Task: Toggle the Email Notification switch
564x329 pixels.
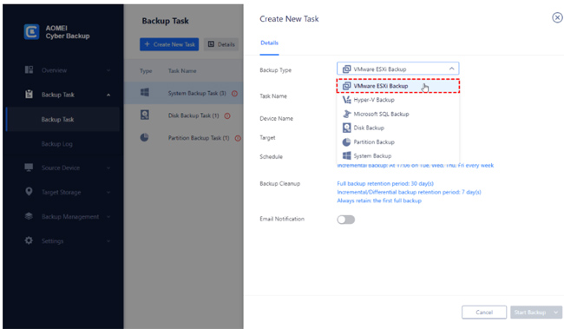Action: tap(345, 220)
